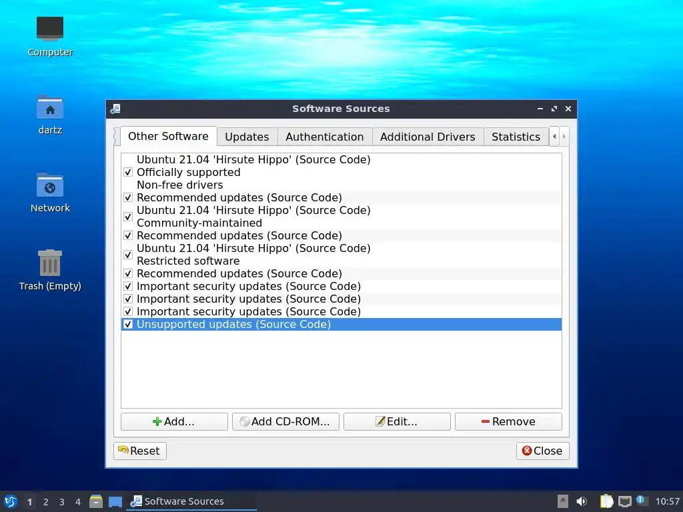
Task: Select the Community-maintained text line
Action: 199,223
